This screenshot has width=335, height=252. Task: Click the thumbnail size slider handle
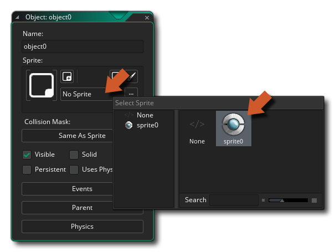(282, 200)
